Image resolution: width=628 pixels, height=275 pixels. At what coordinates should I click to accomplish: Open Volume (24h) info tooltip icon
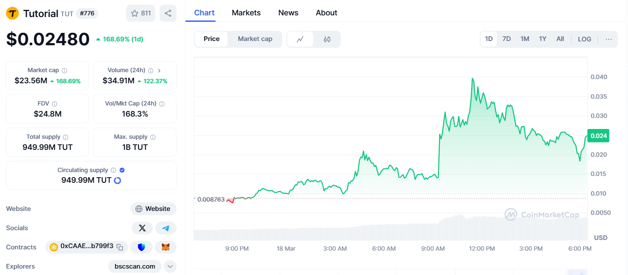(x=150, y=70)
